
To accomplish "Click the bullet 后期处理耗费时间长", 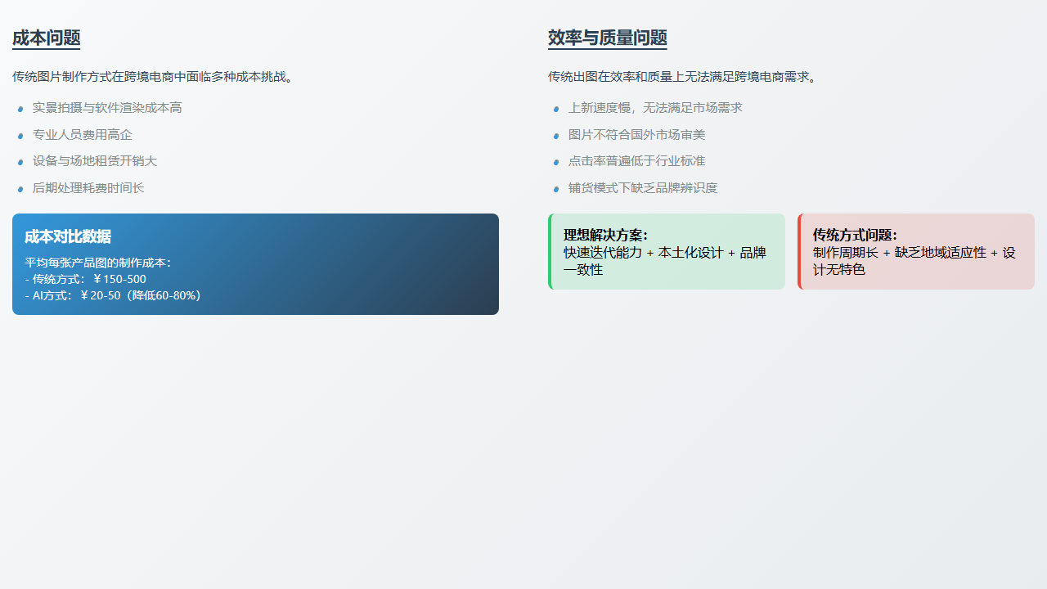I will [x=88, y=188].
